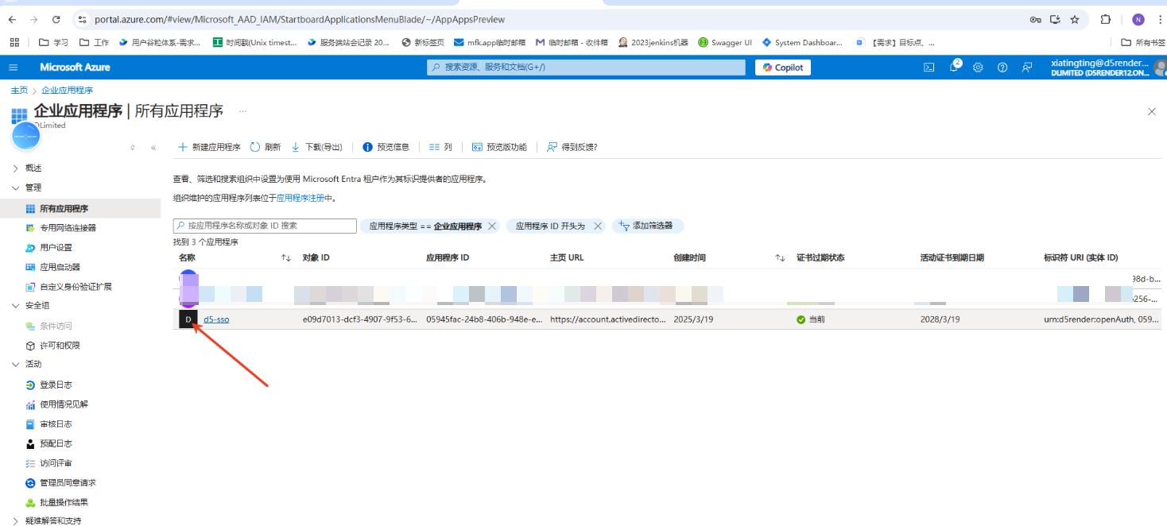Open the help question mark icon
The height and width of the screenshot is (526, 1167).
[1002, 68]
